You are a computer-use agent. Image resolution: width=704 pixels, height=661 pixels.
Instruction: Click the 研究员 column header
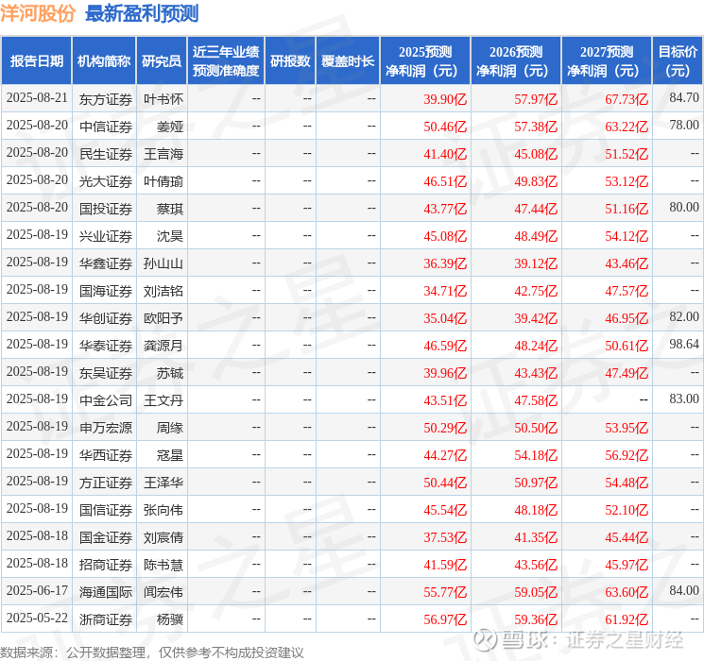tap(162, 61)
